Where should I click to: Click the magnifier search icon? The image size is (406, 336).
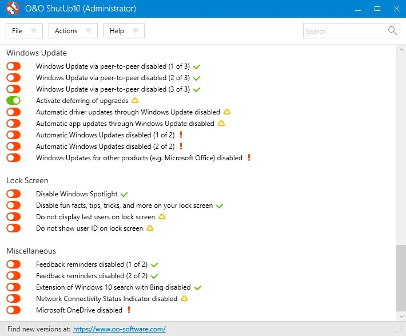click(392, 30)
